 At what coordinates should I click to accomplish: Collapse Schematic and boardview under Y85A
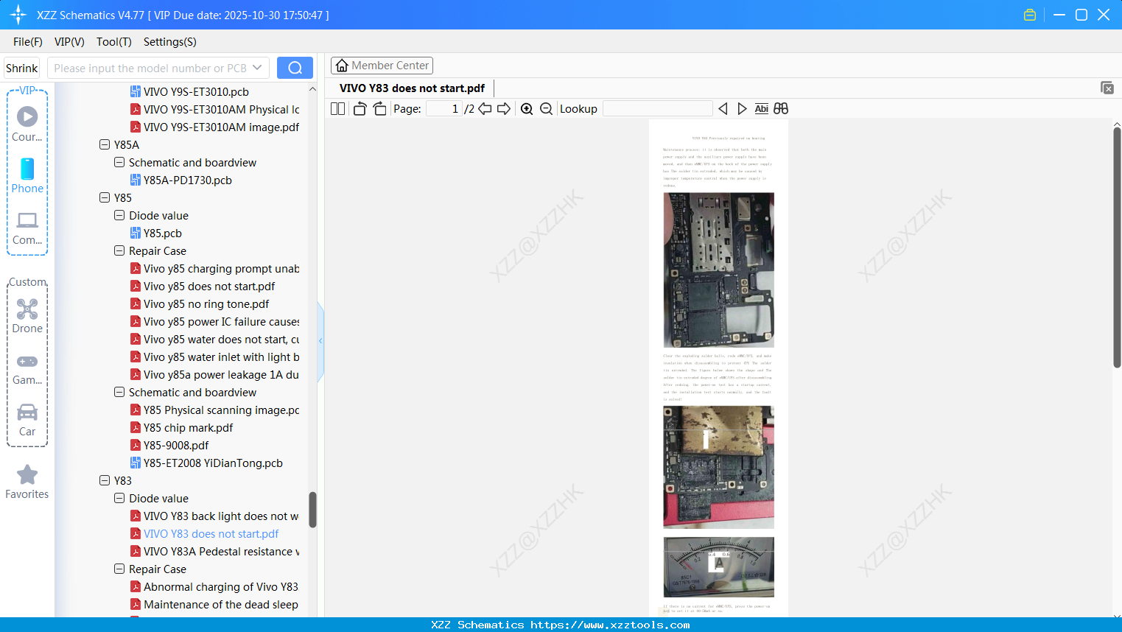119,162
